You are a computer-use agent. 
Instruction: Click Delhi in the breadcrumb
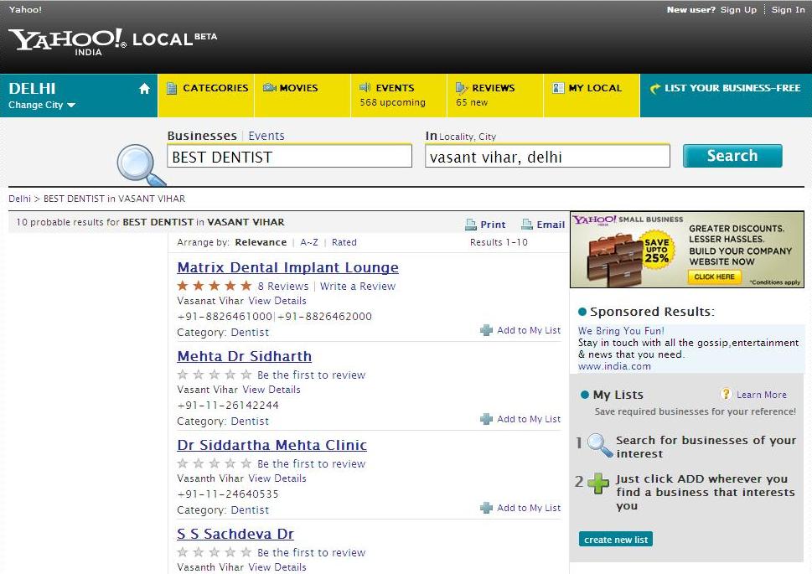tap(19, 199)
